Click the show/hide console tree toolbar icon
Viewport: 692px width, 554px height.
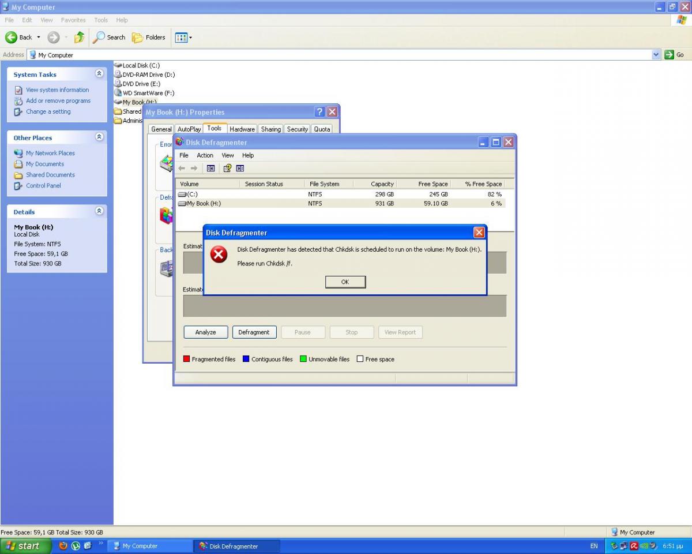pyautogui.click(x=210, y=168)
